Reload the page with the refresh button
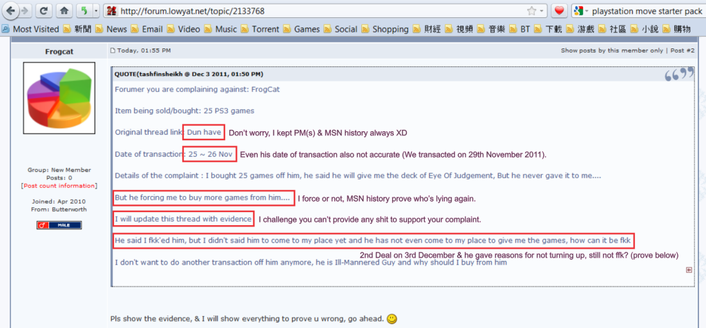Viewport: 706px width, 328px height. [44, 11]
